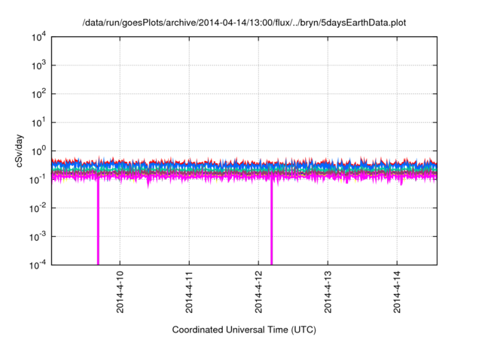The width and height of the screenshot is (482, 337).
Task: Select the plot file path title
Action: click(244, 23)
